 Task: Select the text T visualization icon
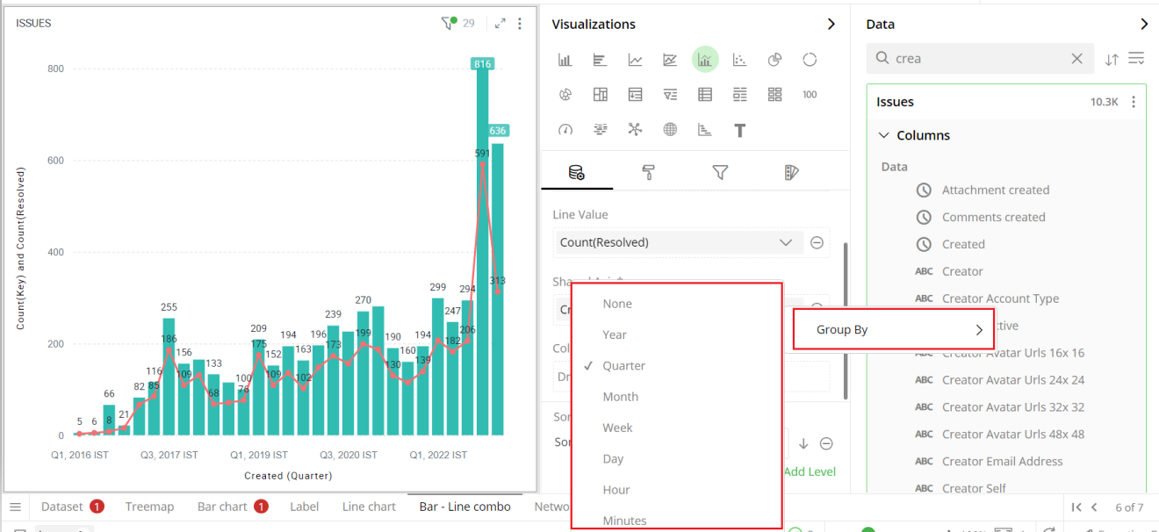[x=740, y=130]
